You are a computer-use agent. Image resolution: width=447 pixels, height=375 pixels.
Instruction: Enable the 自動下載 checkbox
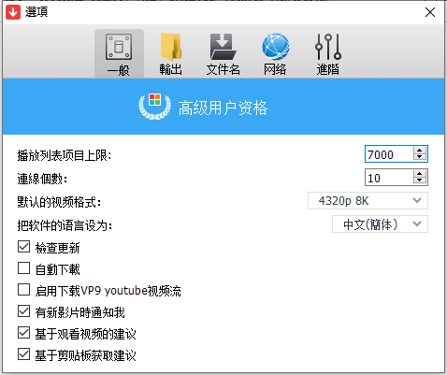pyautogui.click(x=23, y=268)
